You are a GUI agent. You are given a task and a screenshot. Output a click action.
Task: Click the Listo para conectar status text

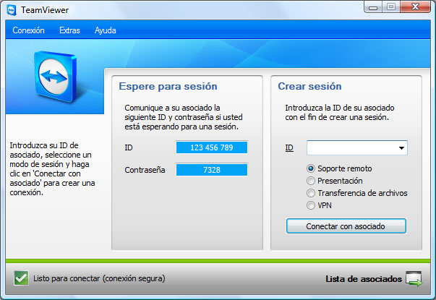pos(99,278)
